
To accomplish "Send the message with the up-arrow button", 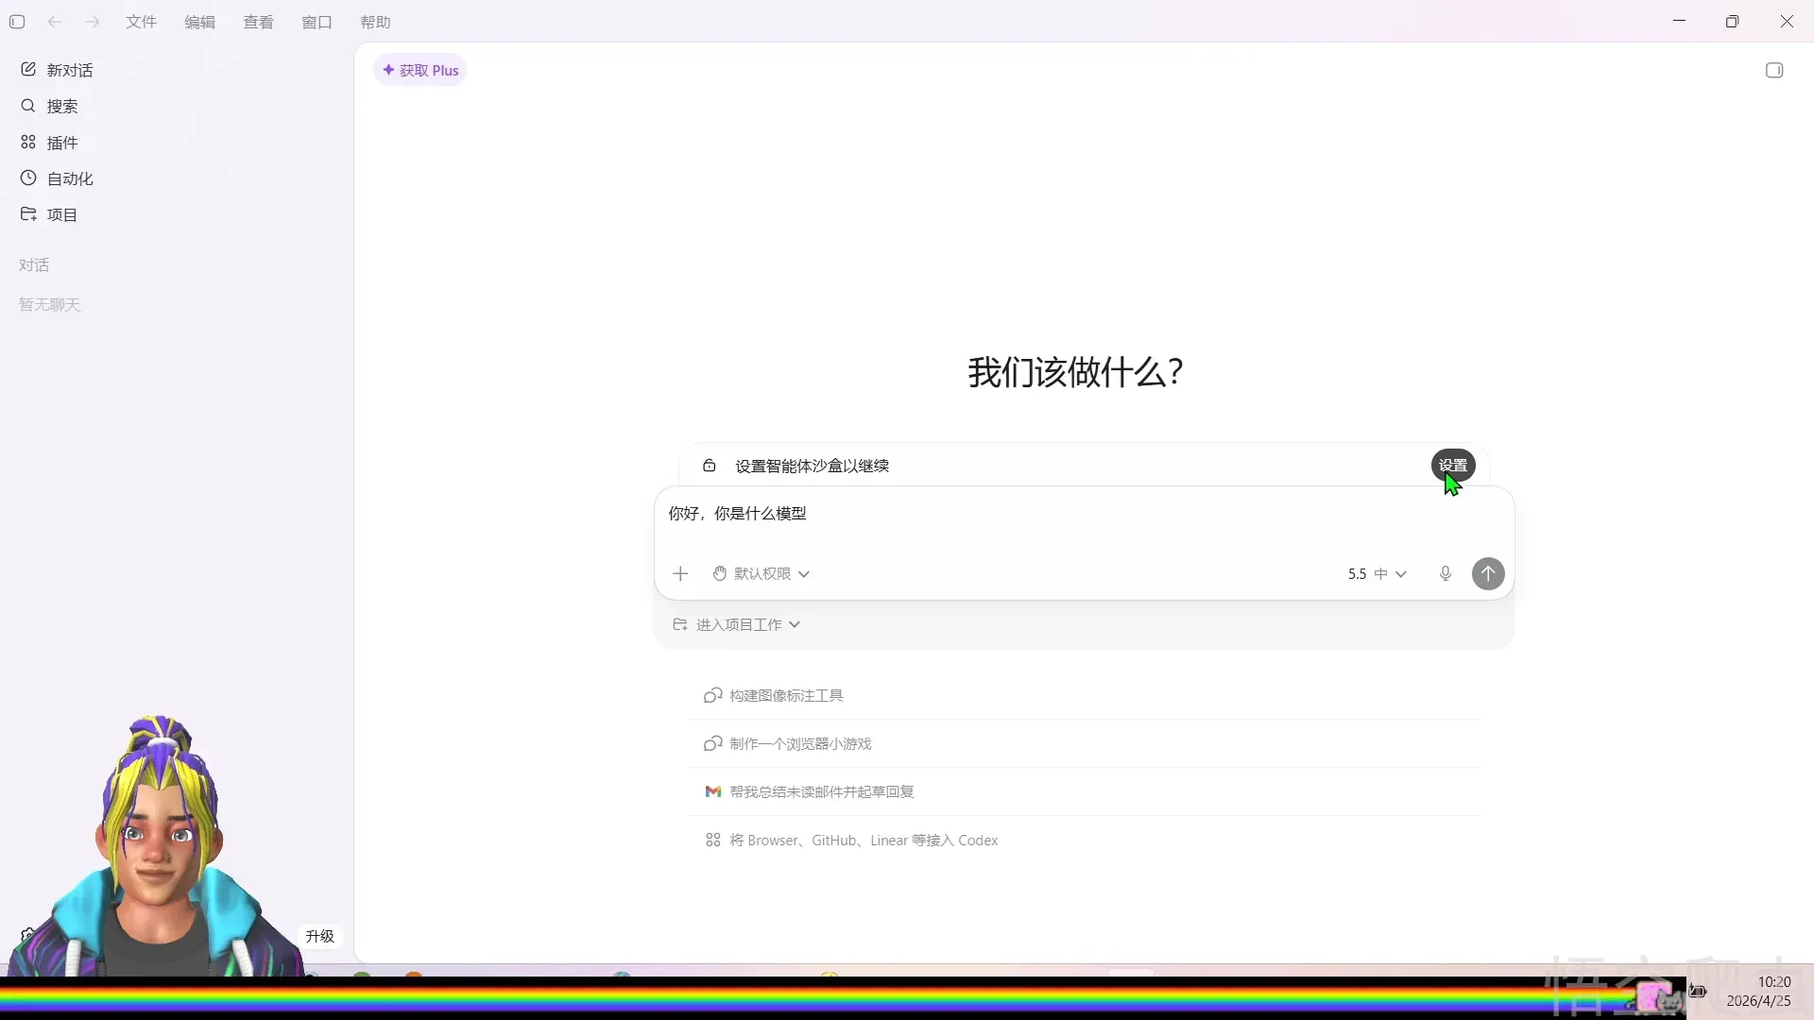I will pos(1487,573).
